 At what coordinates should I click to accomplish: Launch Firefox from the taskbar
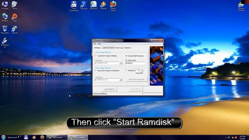(42, 137)
